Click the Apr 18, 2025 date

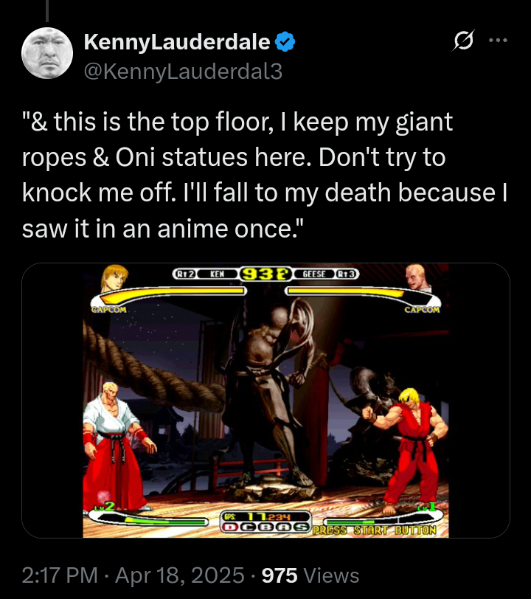pyautogui.click(x=179, y=575)
